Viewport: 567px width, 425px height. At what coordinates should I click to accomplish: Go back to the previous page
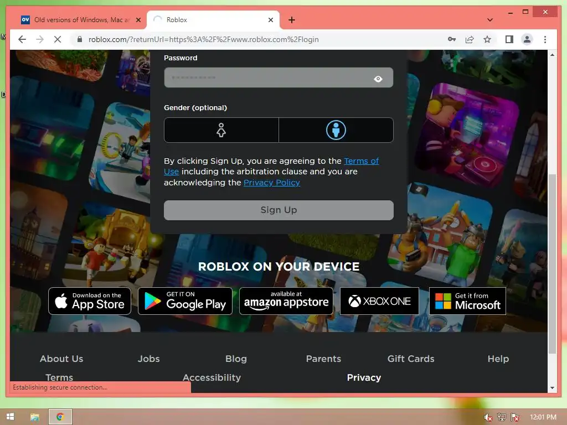tap(22, 39)
